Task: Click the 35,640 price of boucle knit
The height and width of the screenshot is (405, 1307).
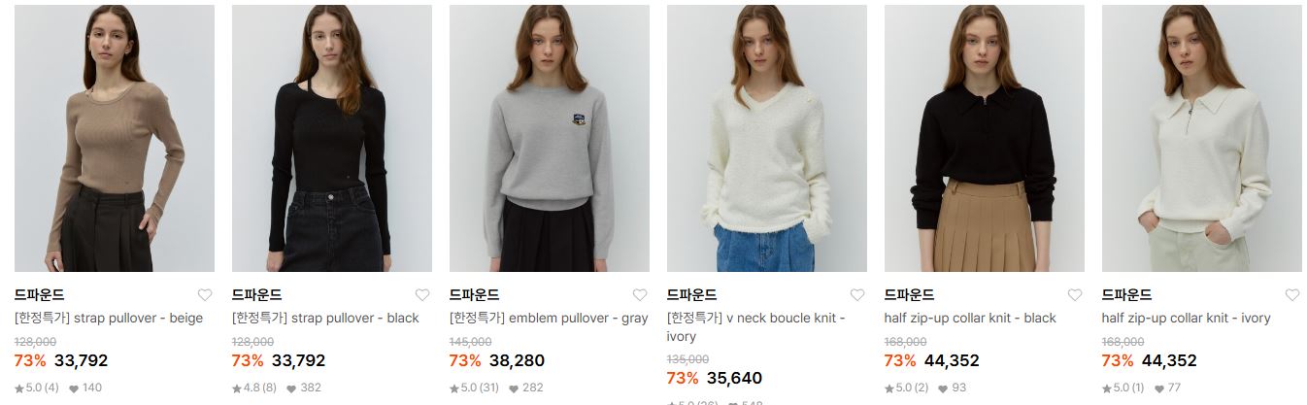Action: pyautogui.click(x=734, y=378)
